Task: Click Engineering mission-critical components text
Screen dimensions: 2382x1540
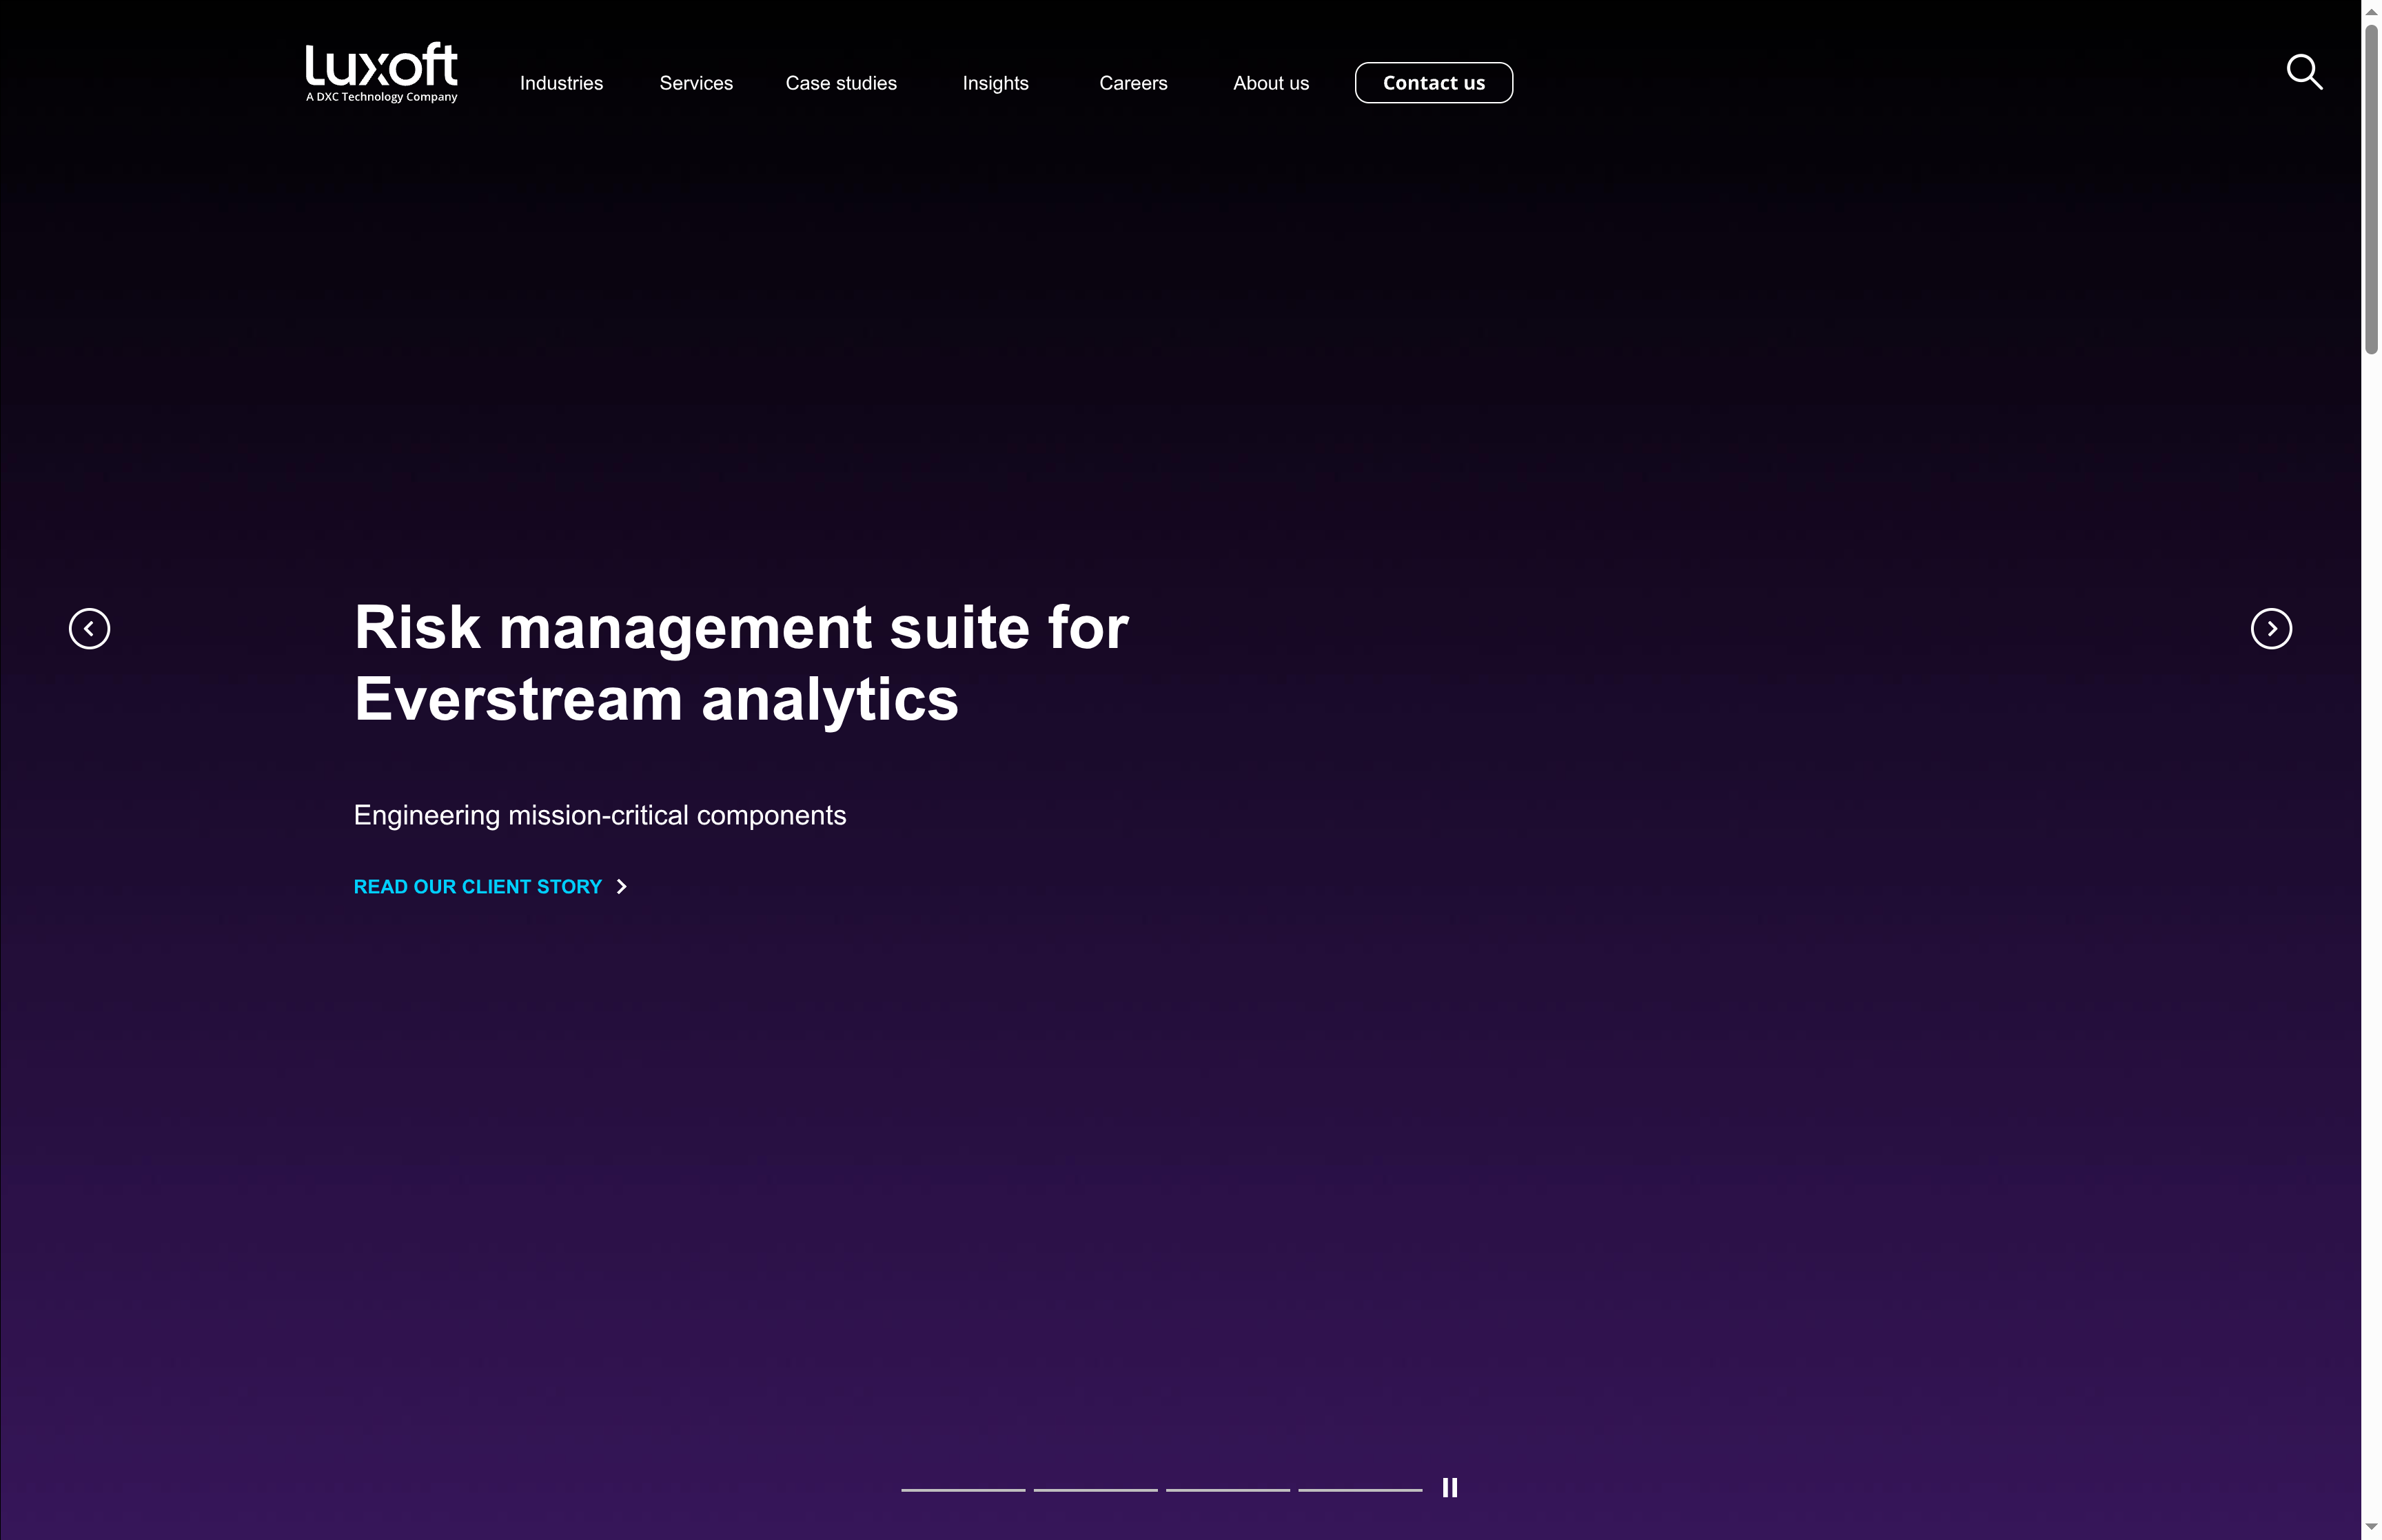Action: point(600,815)
